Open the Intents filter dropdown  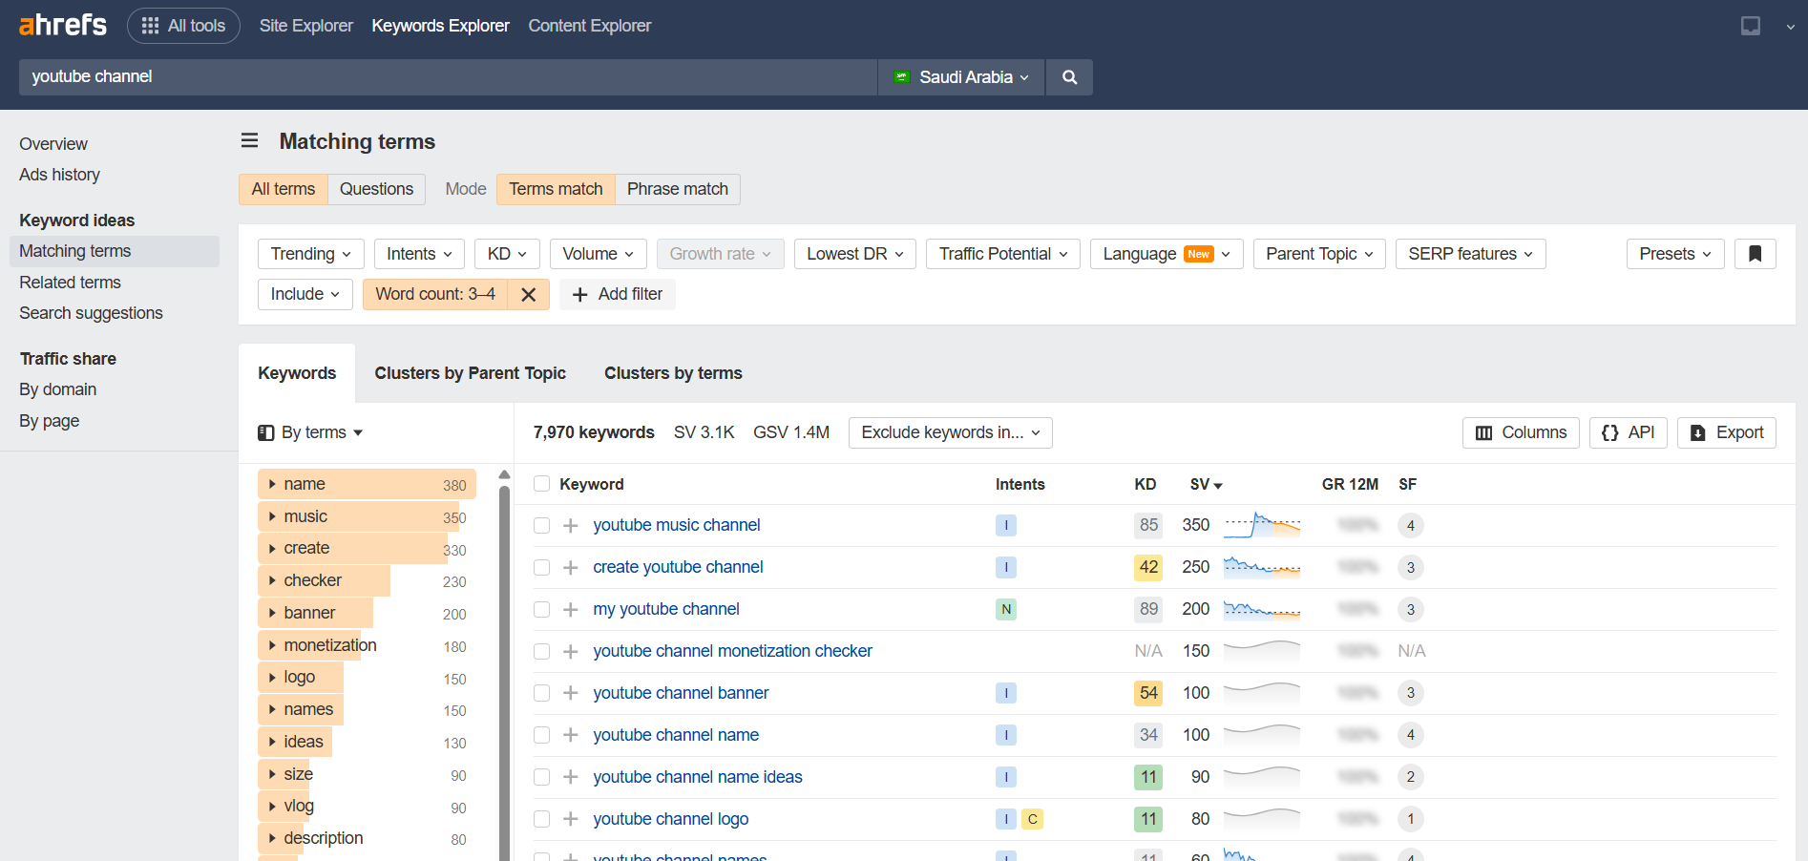tap(419, 254)
